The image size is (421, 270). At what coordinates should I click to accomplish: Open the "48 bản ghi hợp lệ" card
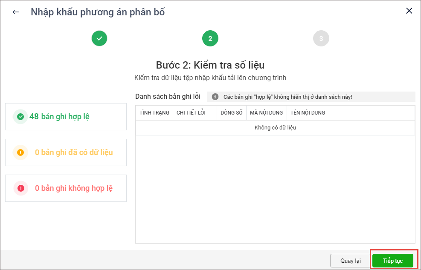(66, 116)
